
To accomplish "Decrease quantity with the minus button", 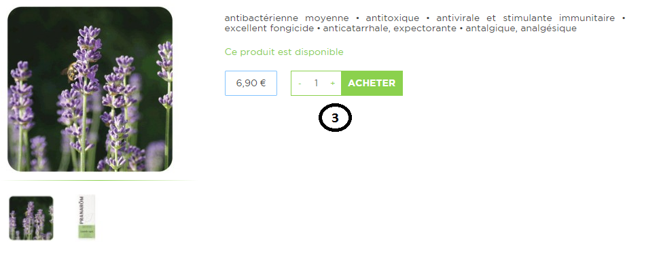I will click(300, 84).
